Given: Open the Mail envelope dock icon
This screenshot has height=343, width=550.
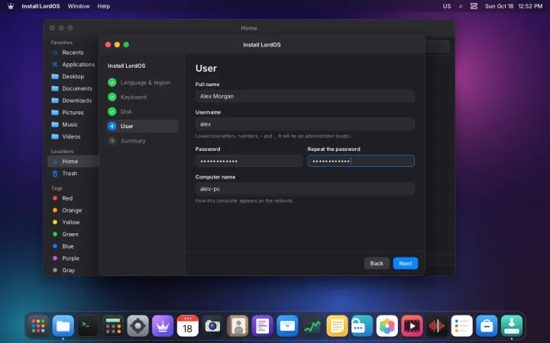Looking at the screenshot, I should (x=287, y=326).
